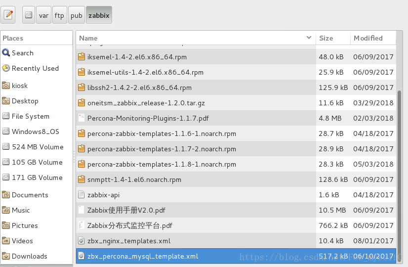The image size is (408, 267).
Task: Click text file icon of zabbix-api
Action: [x=82, y=195]
